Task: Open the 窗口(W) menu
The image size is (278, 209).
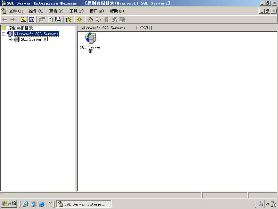Action: pos(97,11)
